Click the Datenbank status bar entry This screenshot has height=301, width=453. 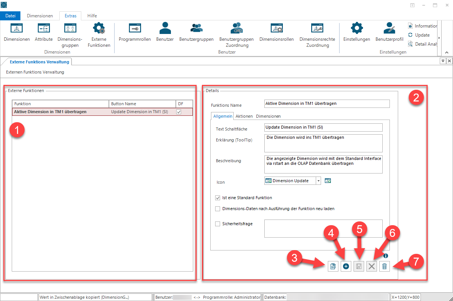[x=326, y=297]
